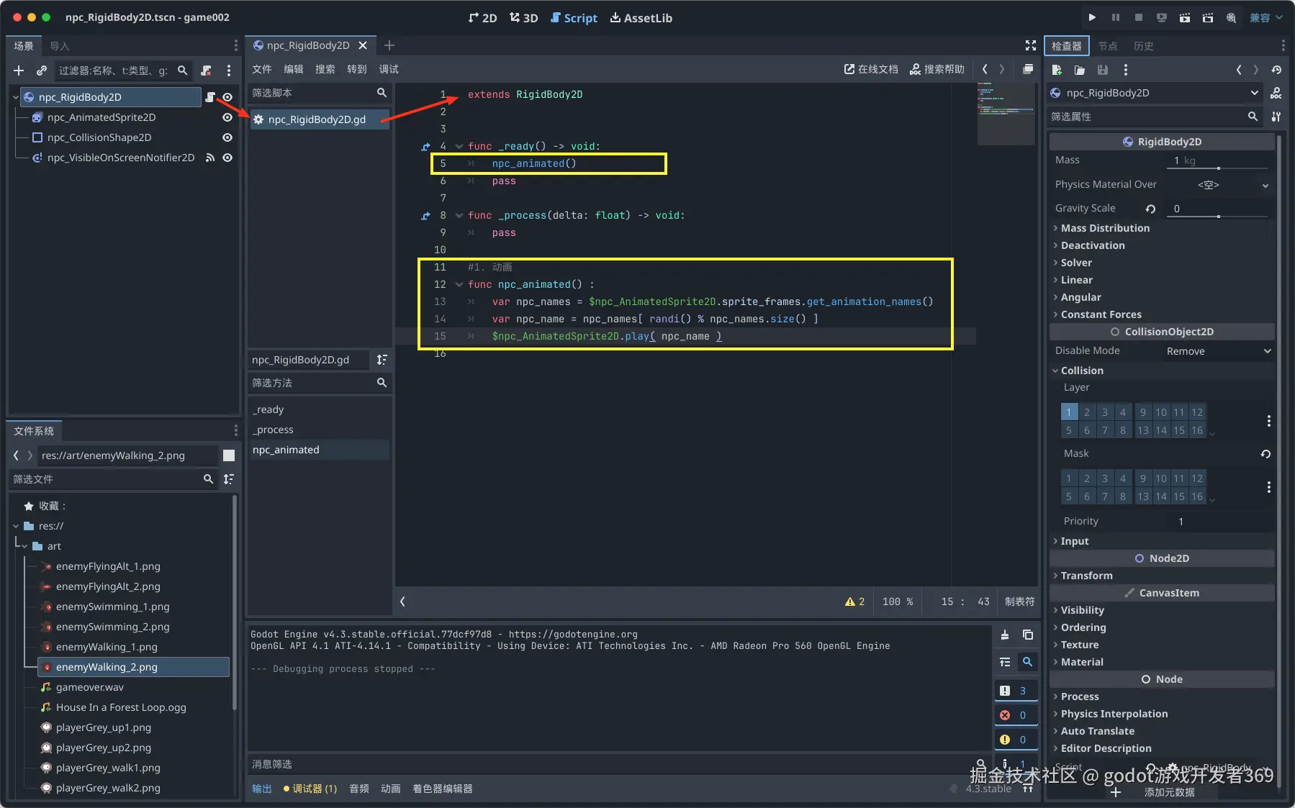This screenshot has width=1295, height=808.
Task: Switch to the 节点 tab in Inspector dock
Action: 1107,46
